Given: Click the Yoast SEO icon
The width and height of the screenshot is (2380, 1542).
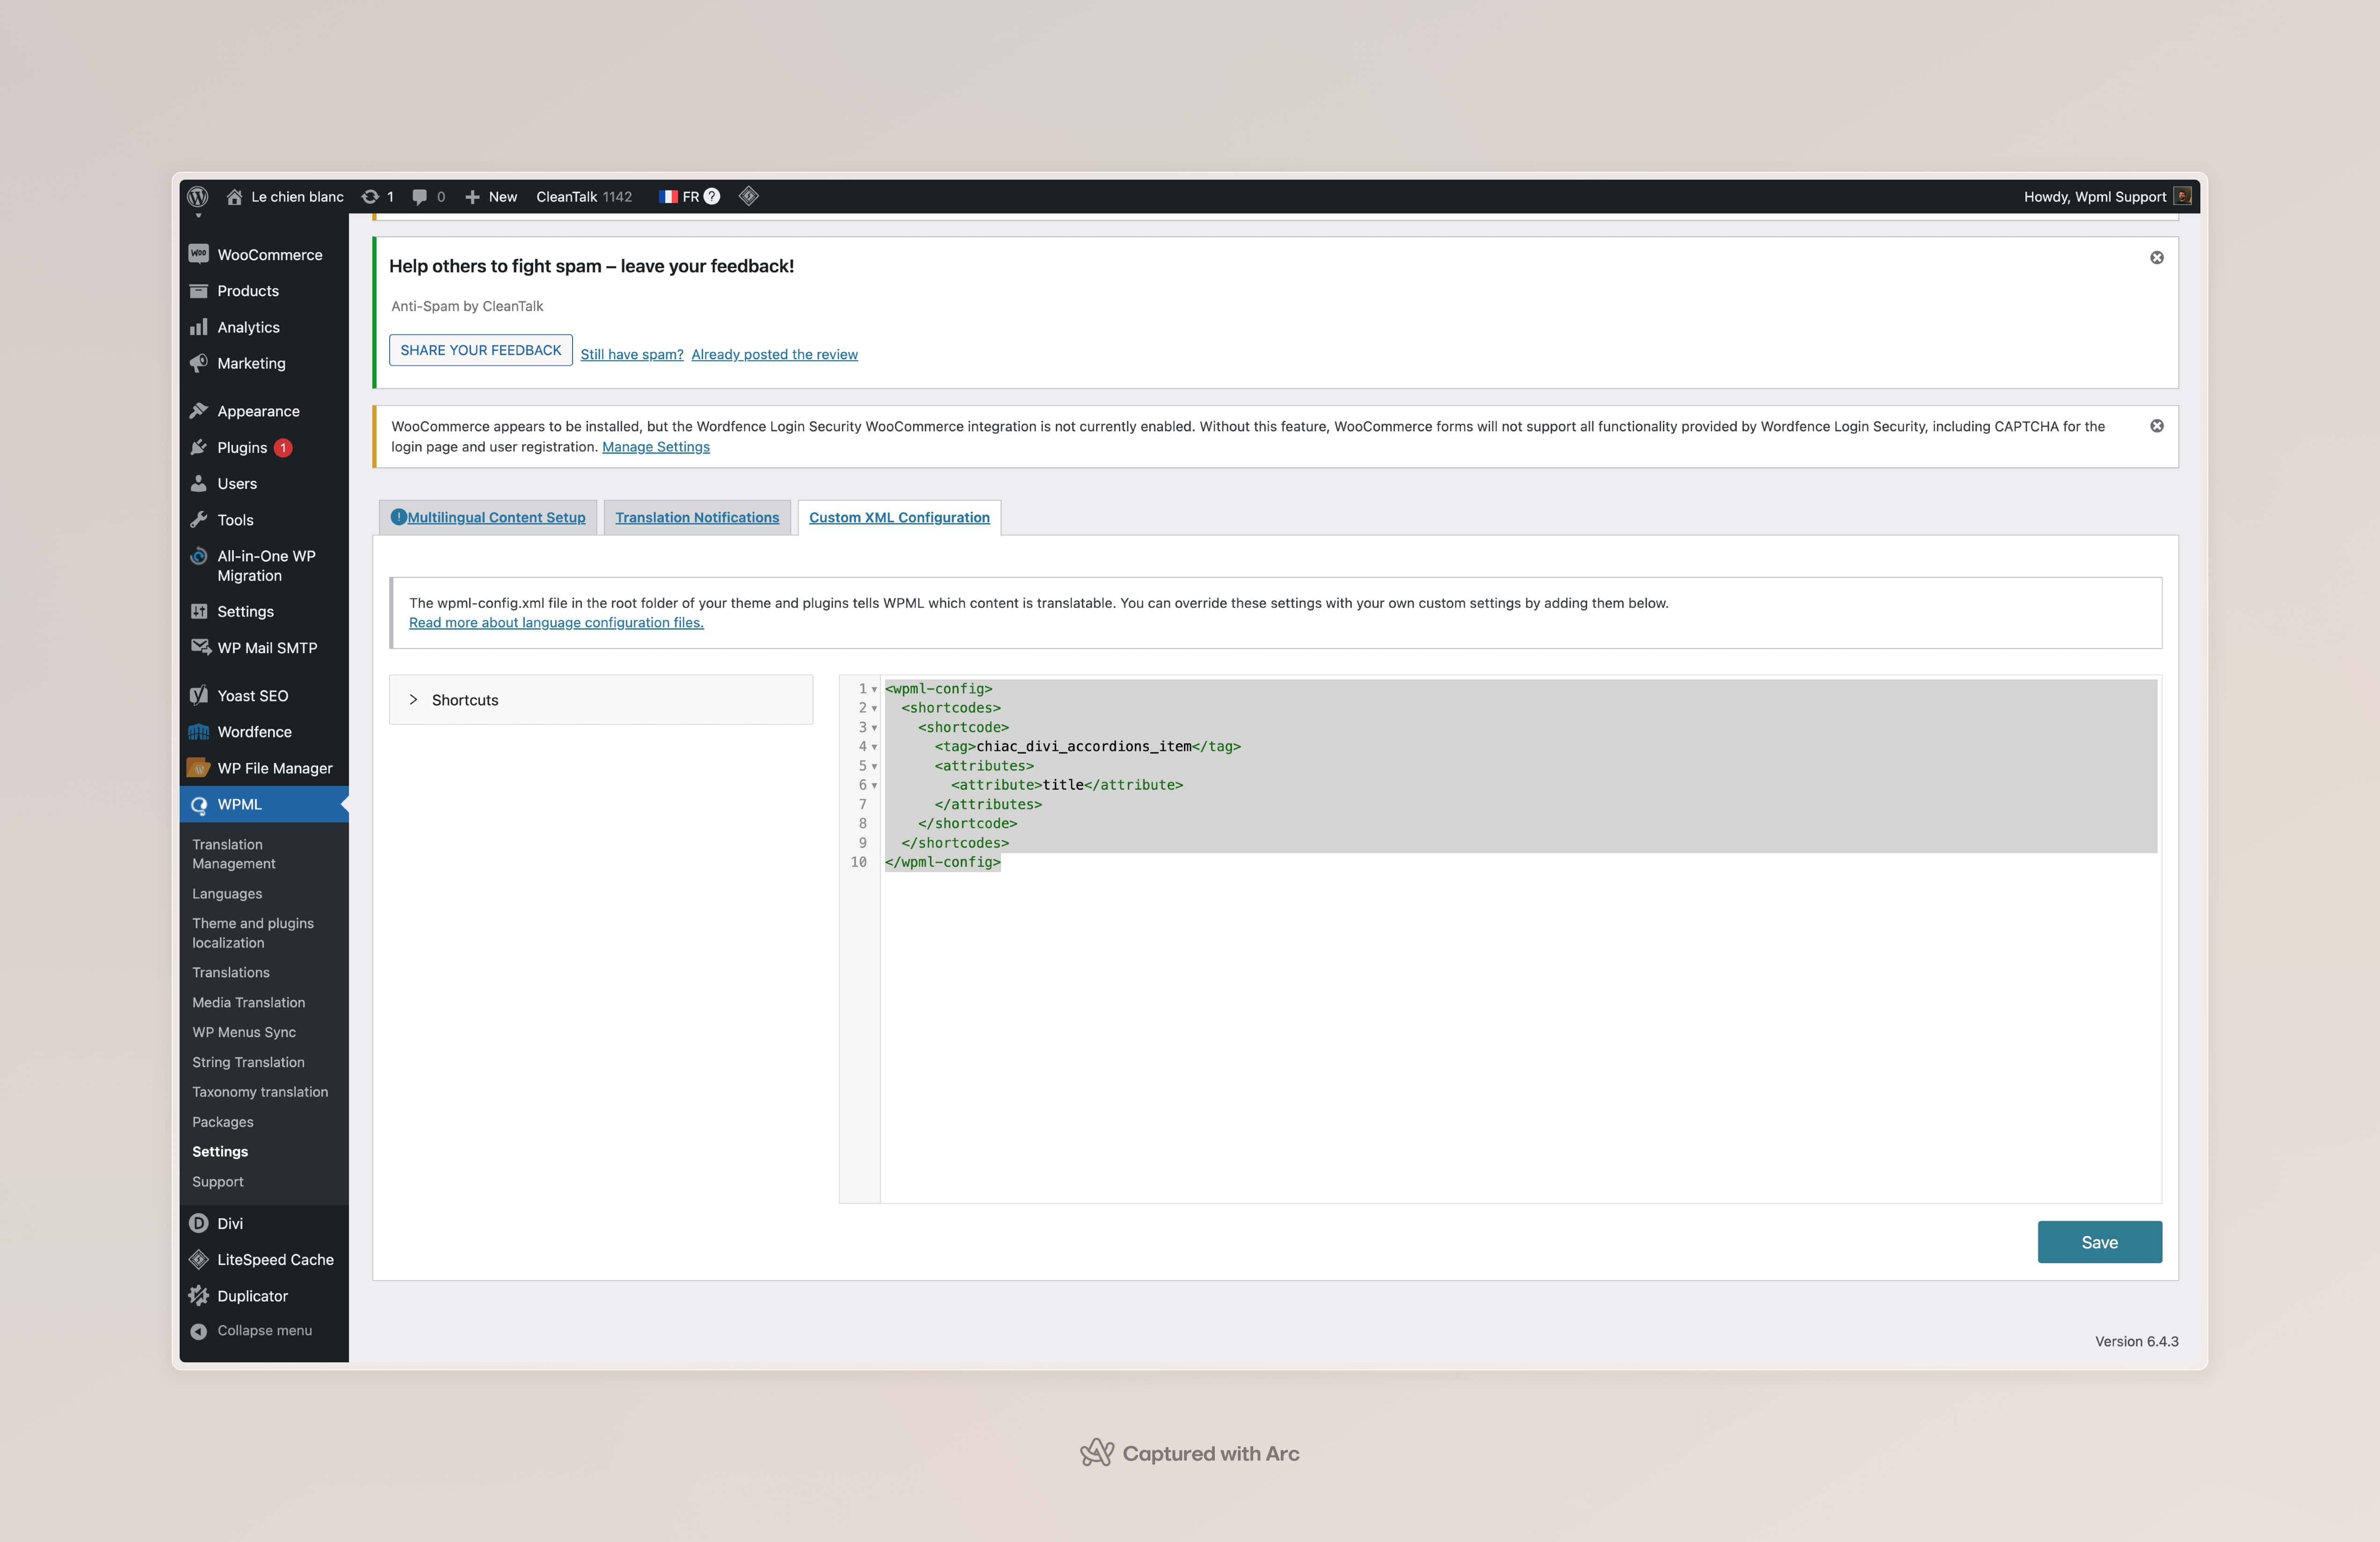Looking at the screenshot, I should tap(199, 695).
